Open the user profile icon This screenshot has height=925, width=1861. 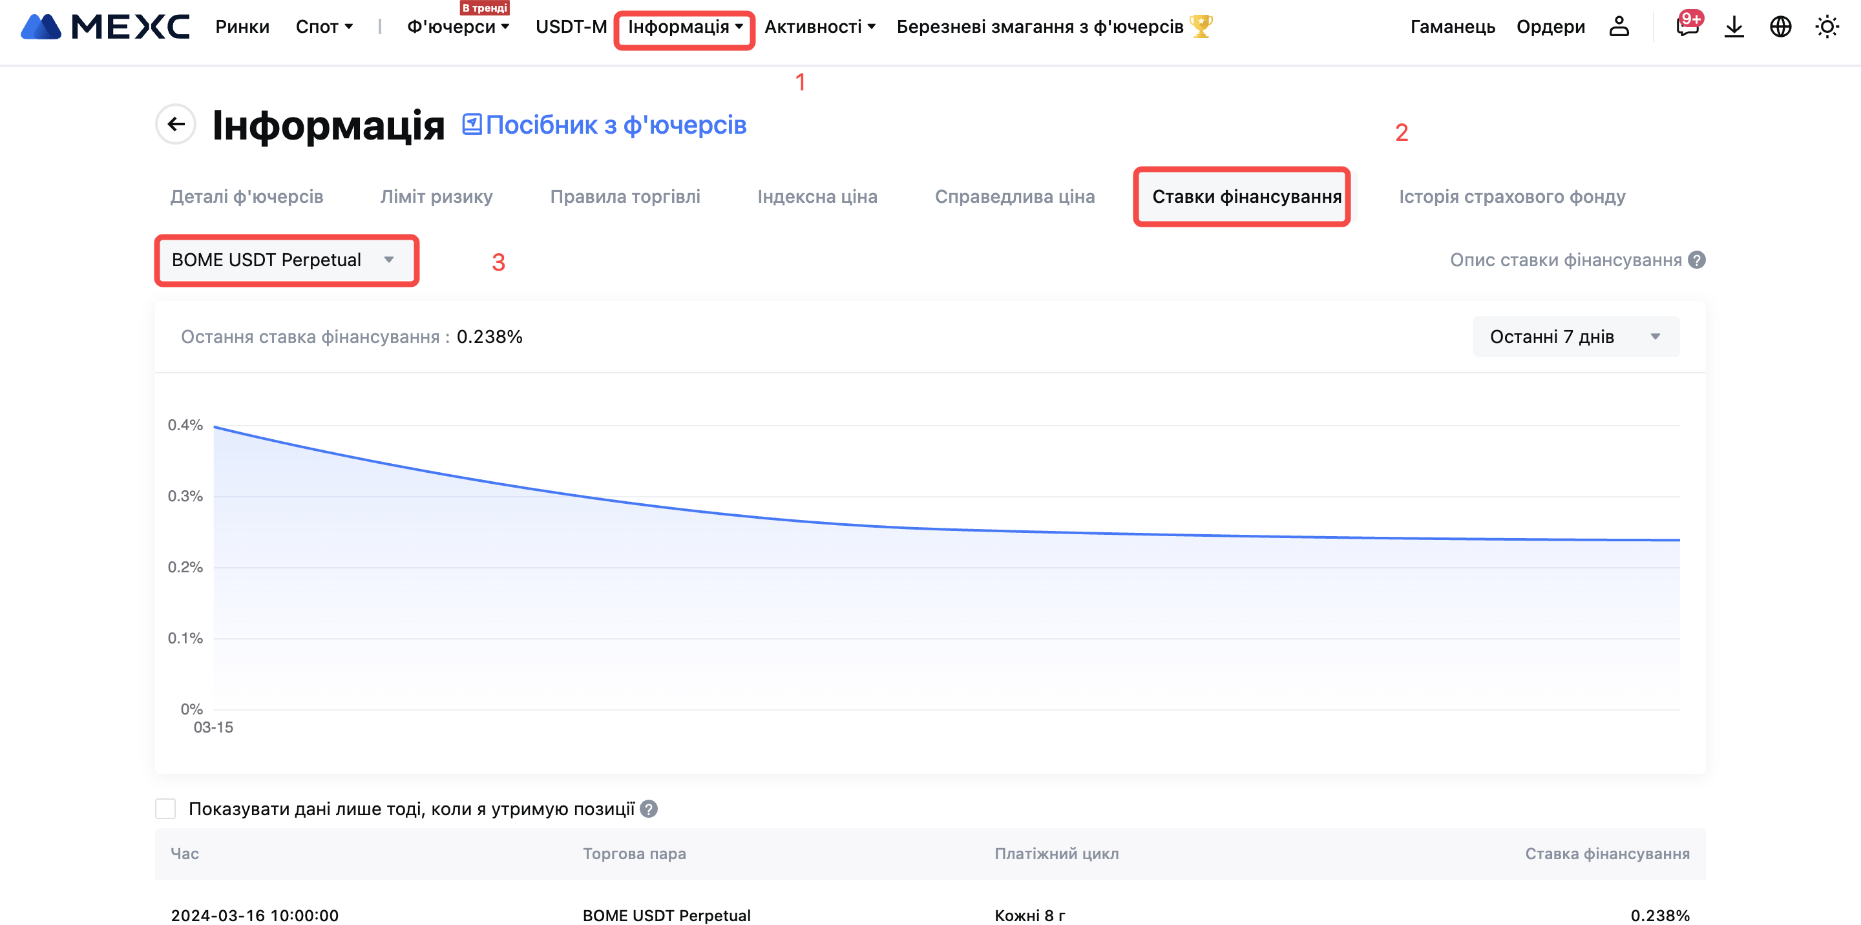pyautogui.click(x=1619, y=26)
